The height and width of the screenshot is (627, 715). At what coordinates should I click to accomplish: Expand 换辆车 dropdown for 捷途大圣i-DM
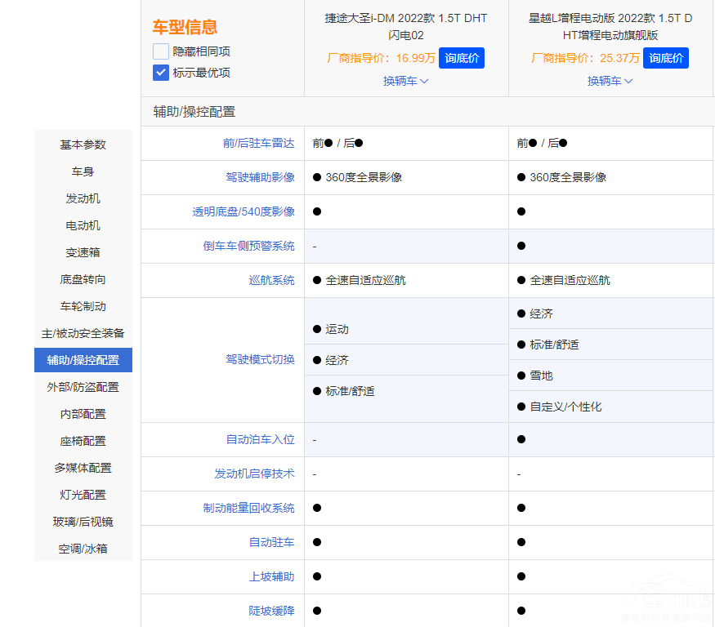[x=406, y=81]
